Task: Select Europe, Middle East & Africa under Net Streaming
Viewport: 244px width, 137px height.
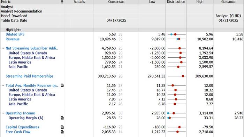Action: click(x=32, y=58)
